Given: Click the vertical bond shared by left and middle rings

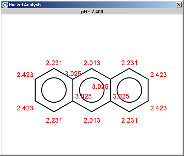Looking at the screenshot, I should (73, 90).
